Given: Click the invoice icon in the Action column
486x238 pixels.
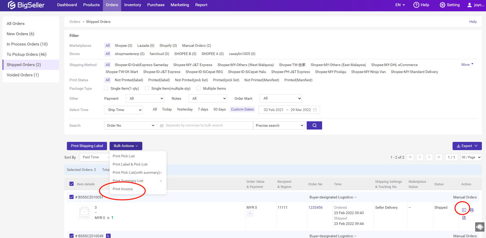Looking at the screenshot, I should pos(464,210).
